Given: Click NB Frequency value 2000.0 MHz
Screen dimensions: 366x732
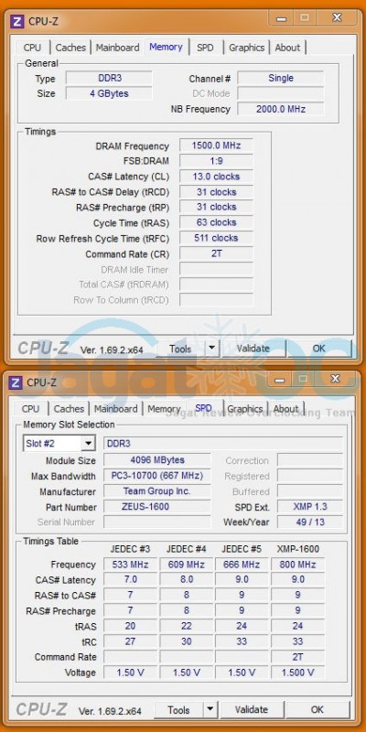Looking at the screenshot, I should pos(281,109).
